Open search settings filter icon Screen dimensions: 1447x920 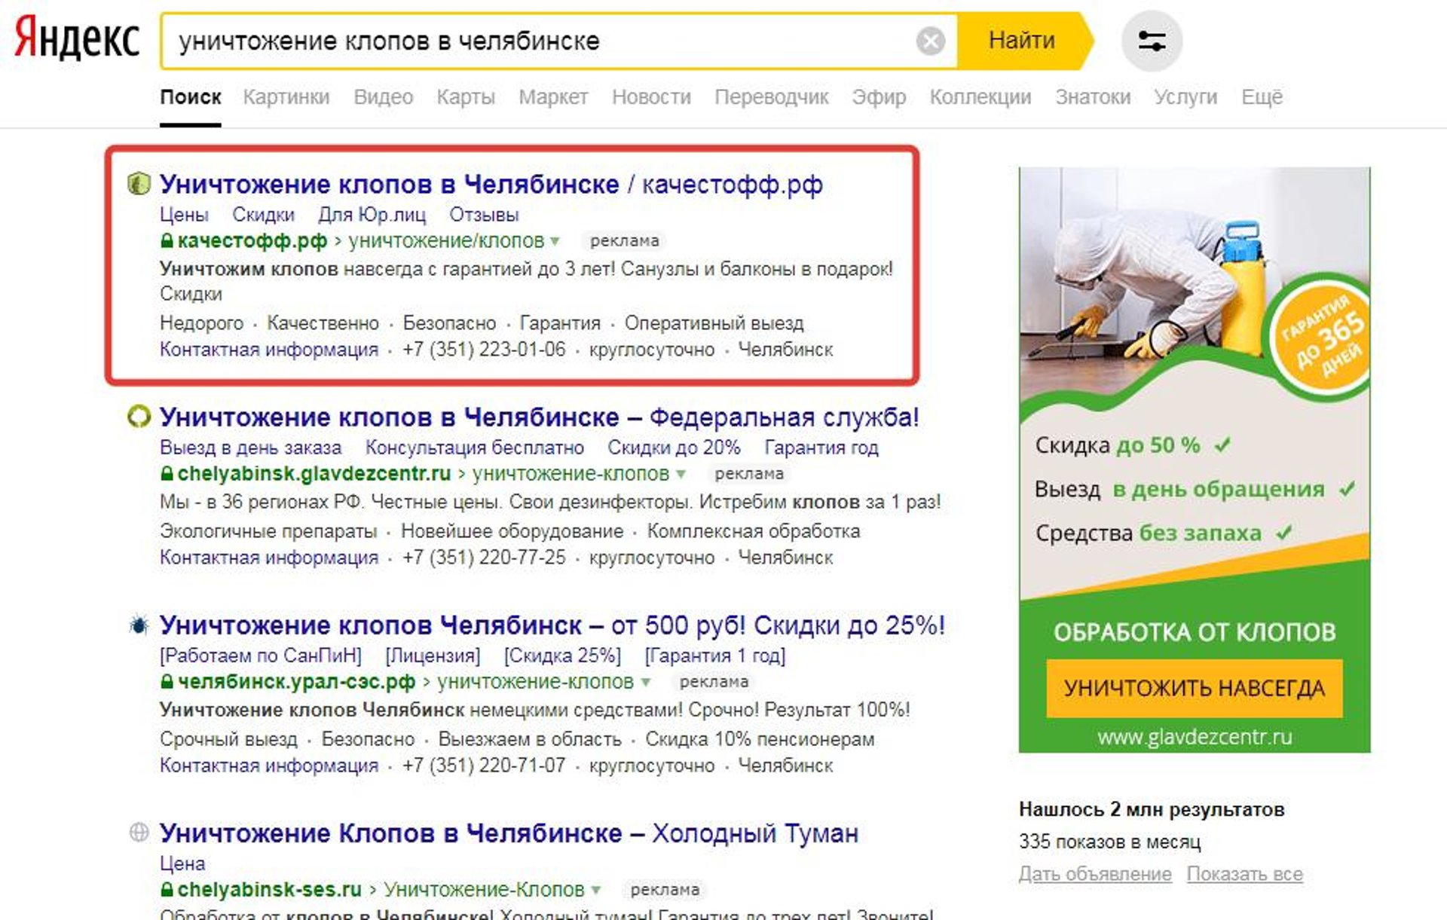tap(1152, 41)
